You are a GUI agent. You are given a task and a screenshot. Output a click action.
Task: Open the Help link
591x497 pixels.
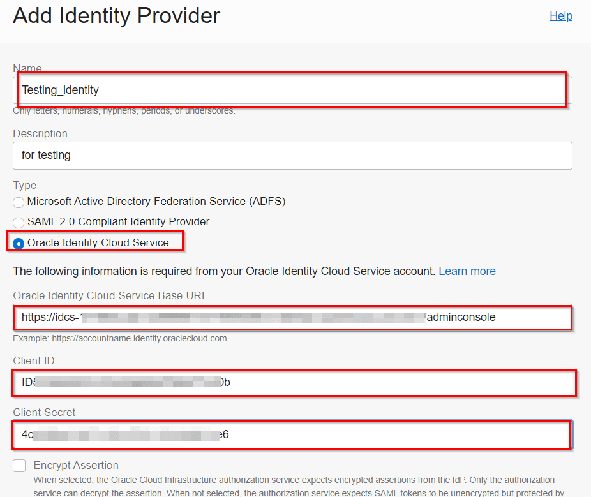[x=560, y=16]
